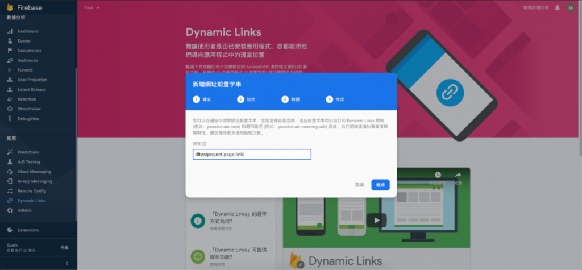Click the 數據分析 section heading

pos(16,18)
